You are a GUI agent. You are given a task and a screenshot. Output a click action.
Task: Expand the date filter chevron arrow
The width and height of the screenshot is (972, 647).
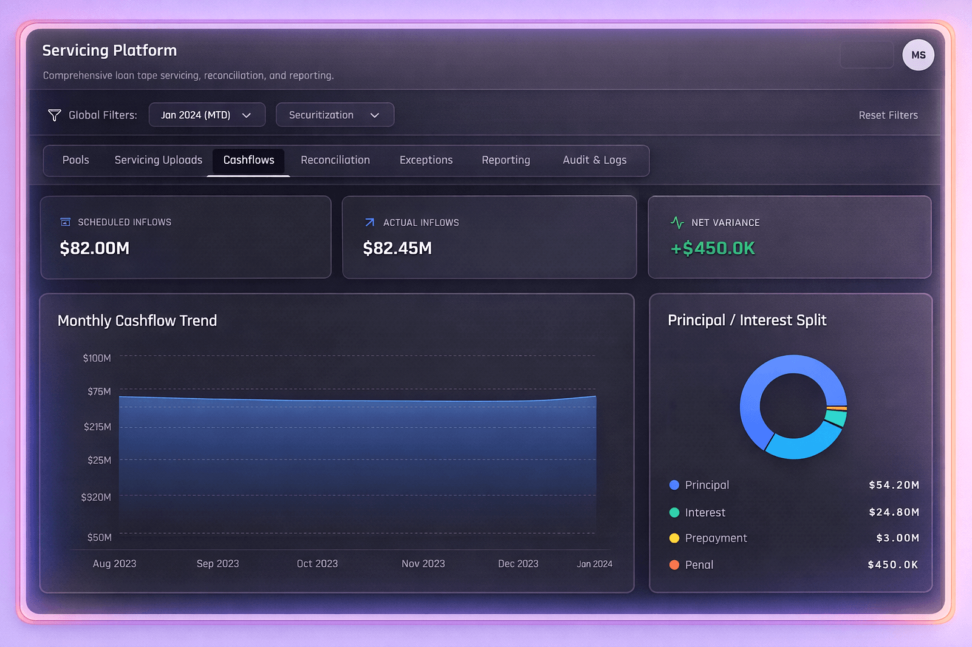(247, 115)
